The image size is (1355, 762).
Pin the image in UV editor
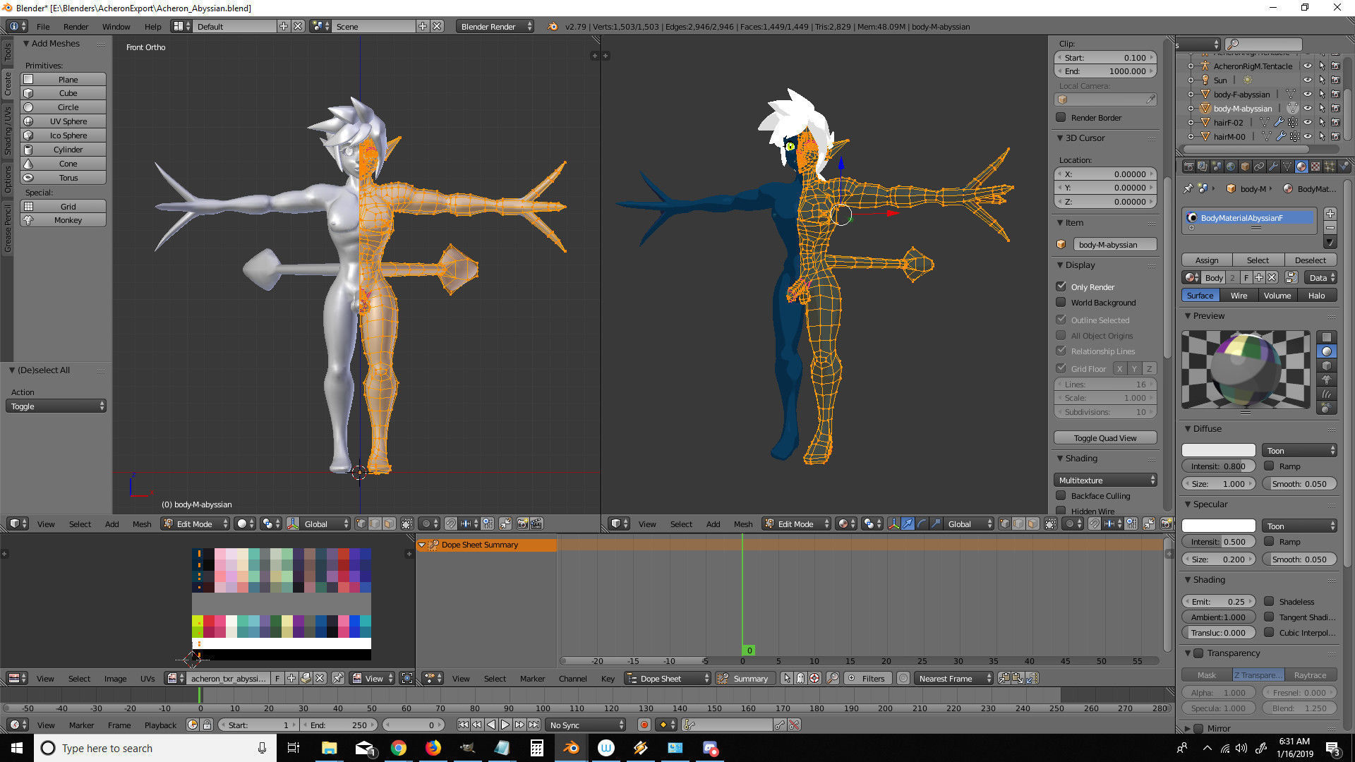(x=338, y=678)
